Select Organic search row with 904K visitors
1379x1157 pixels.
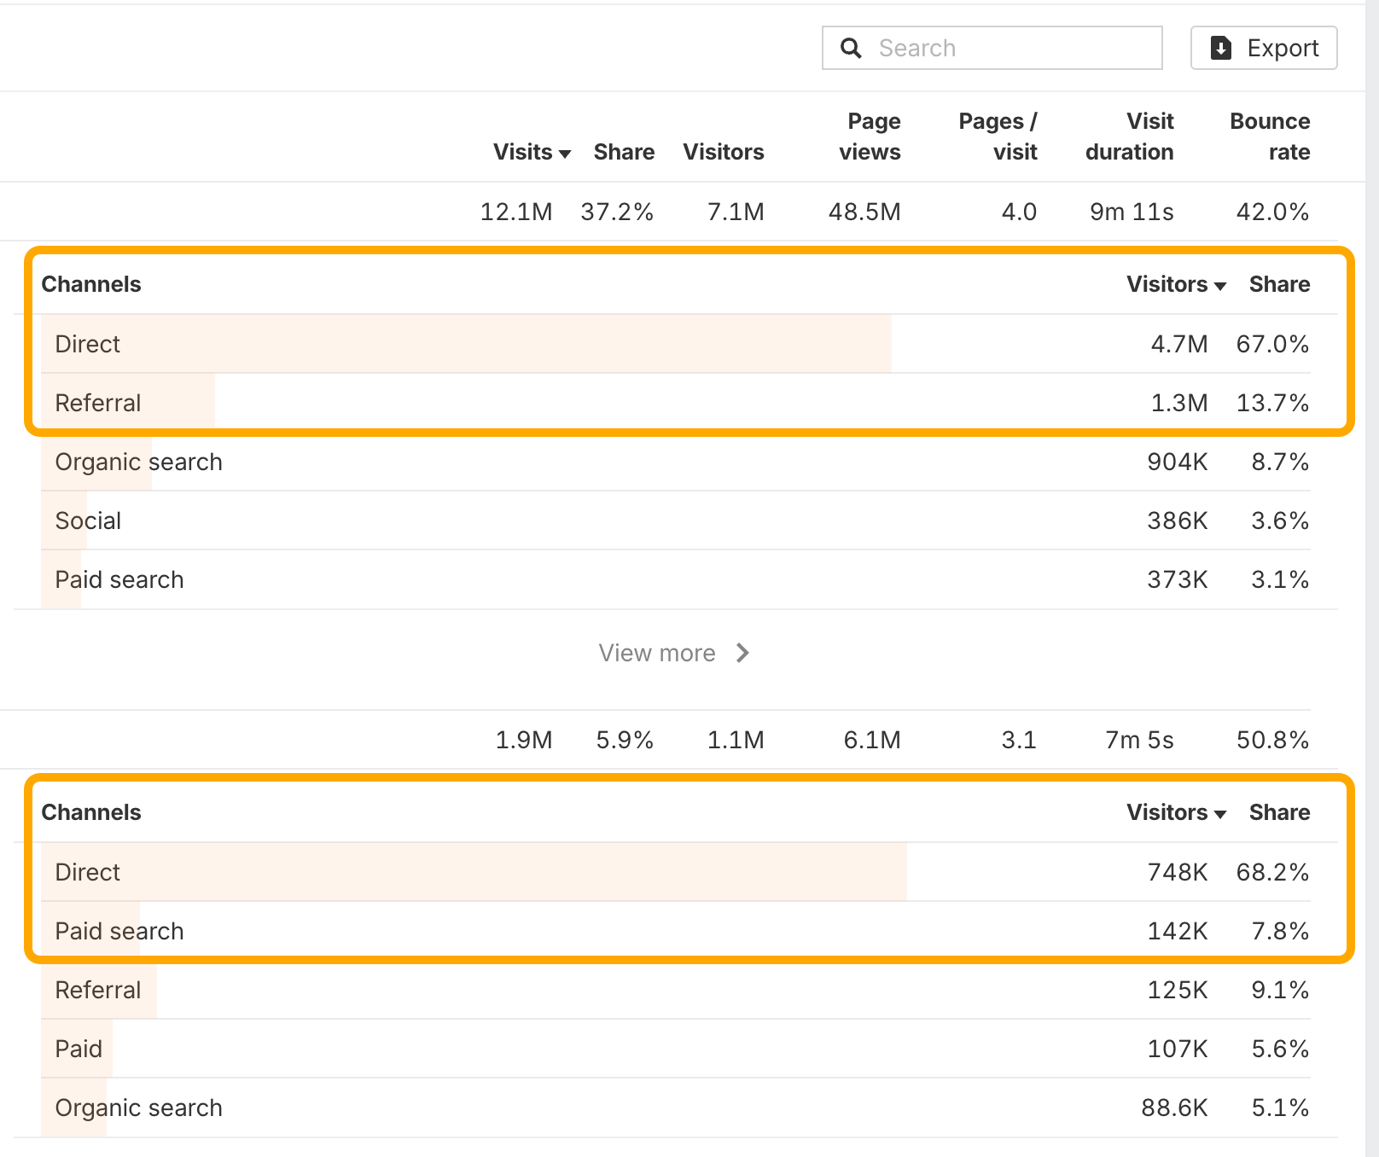point(676,462)
